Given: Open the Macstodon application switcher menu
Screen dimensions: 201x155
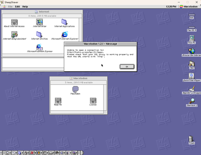Looking at the screenshot, I should (x=189, y=7).
